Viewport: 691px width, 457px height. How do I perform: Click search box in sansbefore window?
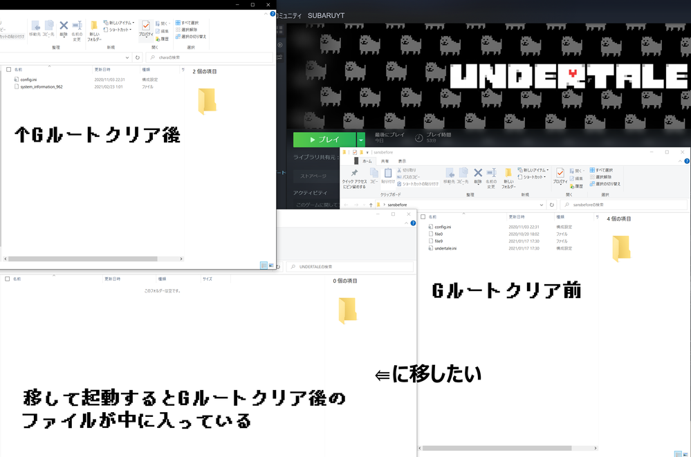(623, 205)
